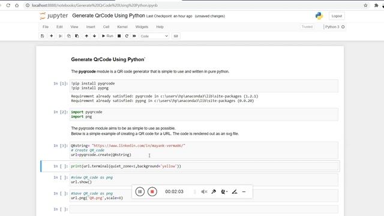This screenshot has width=384, height=216.
Task: Open the Help menu
Action: (160, 27)
